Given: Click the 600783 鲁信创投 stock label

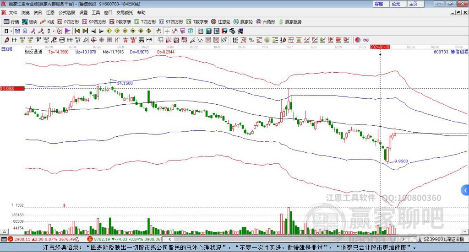Looking at the screenshot, I should [451, 52].
